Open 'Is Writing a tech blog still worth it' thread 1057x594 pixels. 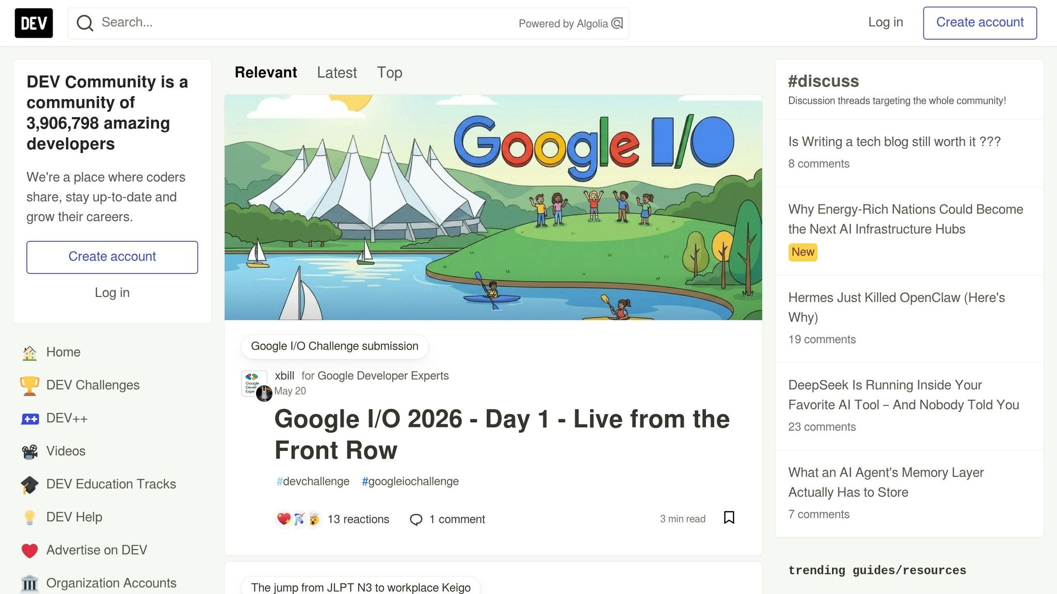[894, 142]
